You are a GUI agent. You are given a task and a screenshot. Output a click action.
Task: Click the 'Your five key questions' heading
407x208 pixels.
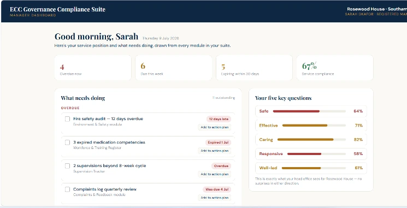283,98
